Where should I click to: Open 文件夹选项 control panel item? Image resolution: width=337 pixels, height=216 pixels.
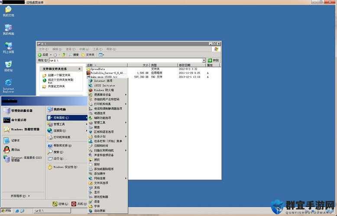(108, 183)
